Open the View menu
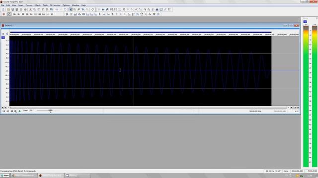This screenshot has height=178, width=318. 14,5
